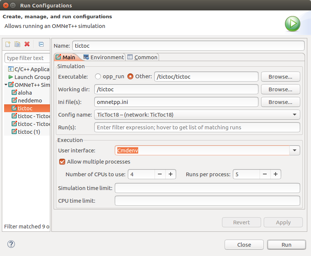Click the Run(s) filter expression field
This screenshot has height=256, width=311.
[197, 127]
